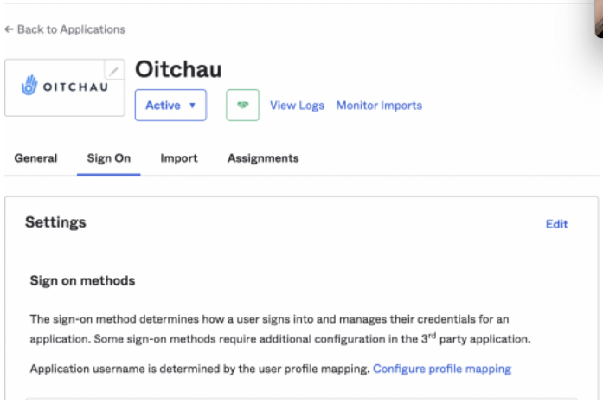Open the Assignments tab
603x404 pixels.
pos(263,158)
